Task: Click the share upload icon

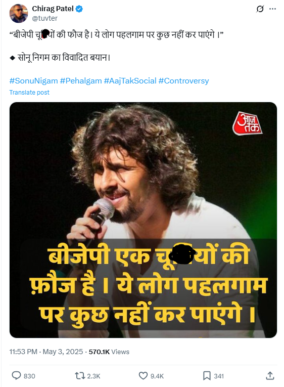Action: (270, 375)
